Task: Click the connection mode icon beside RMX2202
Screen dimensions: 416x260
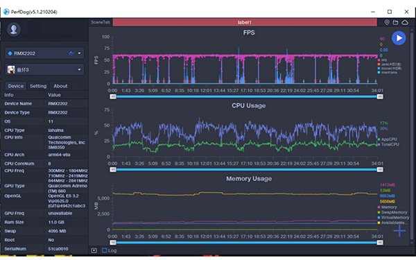Action: coord(71,53)
